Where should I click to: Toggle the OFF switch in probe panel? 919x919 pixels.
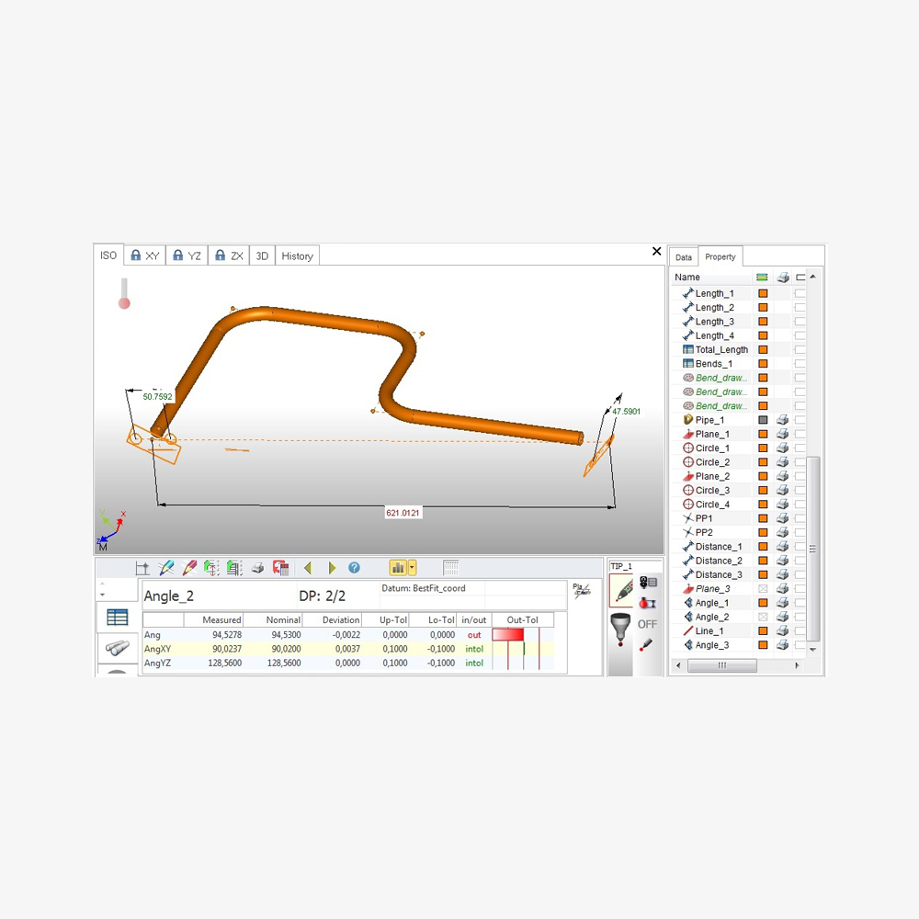(x=648, y=624)
